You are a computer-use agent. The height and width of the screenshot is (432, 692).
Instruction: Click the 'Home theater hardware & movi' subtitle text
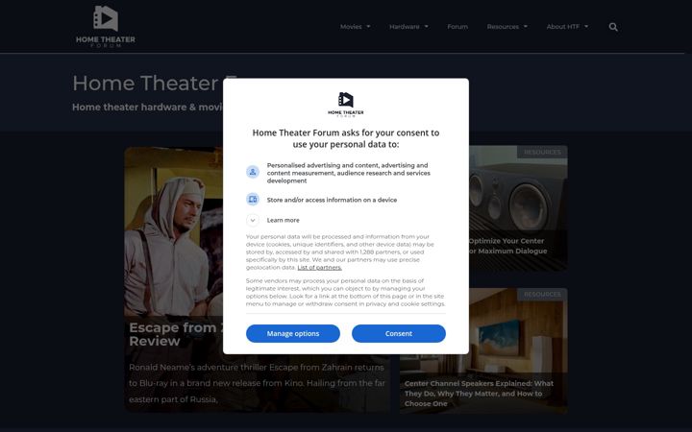(147, 108)
